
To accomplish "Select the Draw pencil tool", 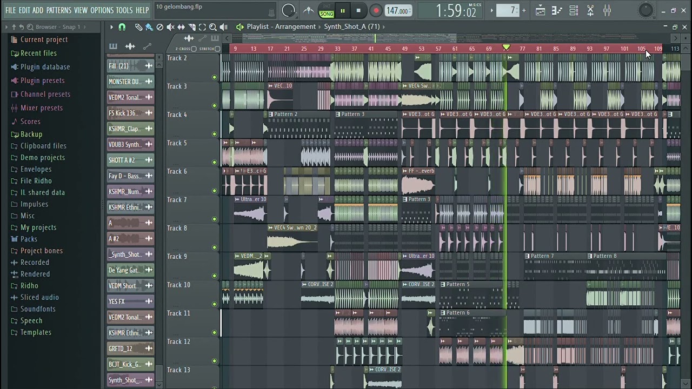I will [138, 27].
